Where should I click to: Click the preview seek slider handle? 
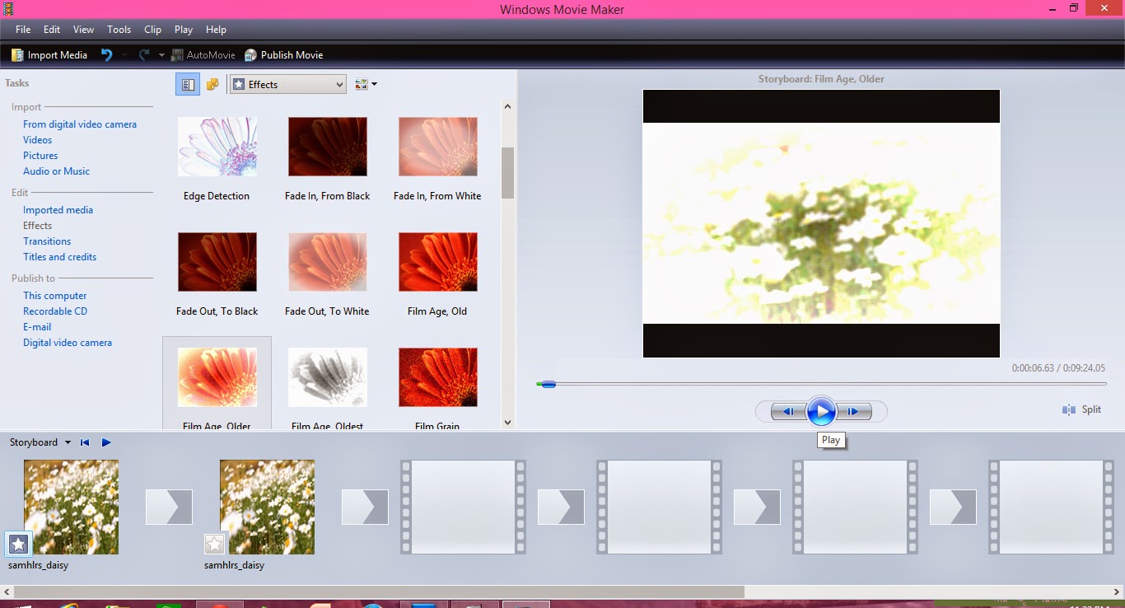pyautogui.click(x=548, y=383)
